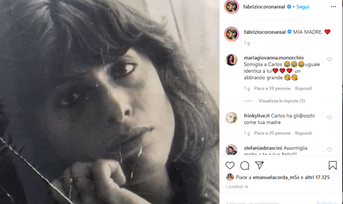
Task: Like the post with the heart icon
Action: click(230, 166)
